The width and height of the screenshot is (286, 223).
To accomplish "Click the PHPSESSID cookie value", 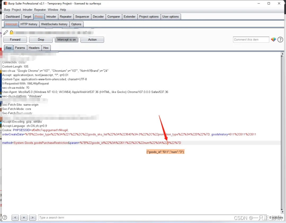I will pyautogui.click(x=50, y=130).
